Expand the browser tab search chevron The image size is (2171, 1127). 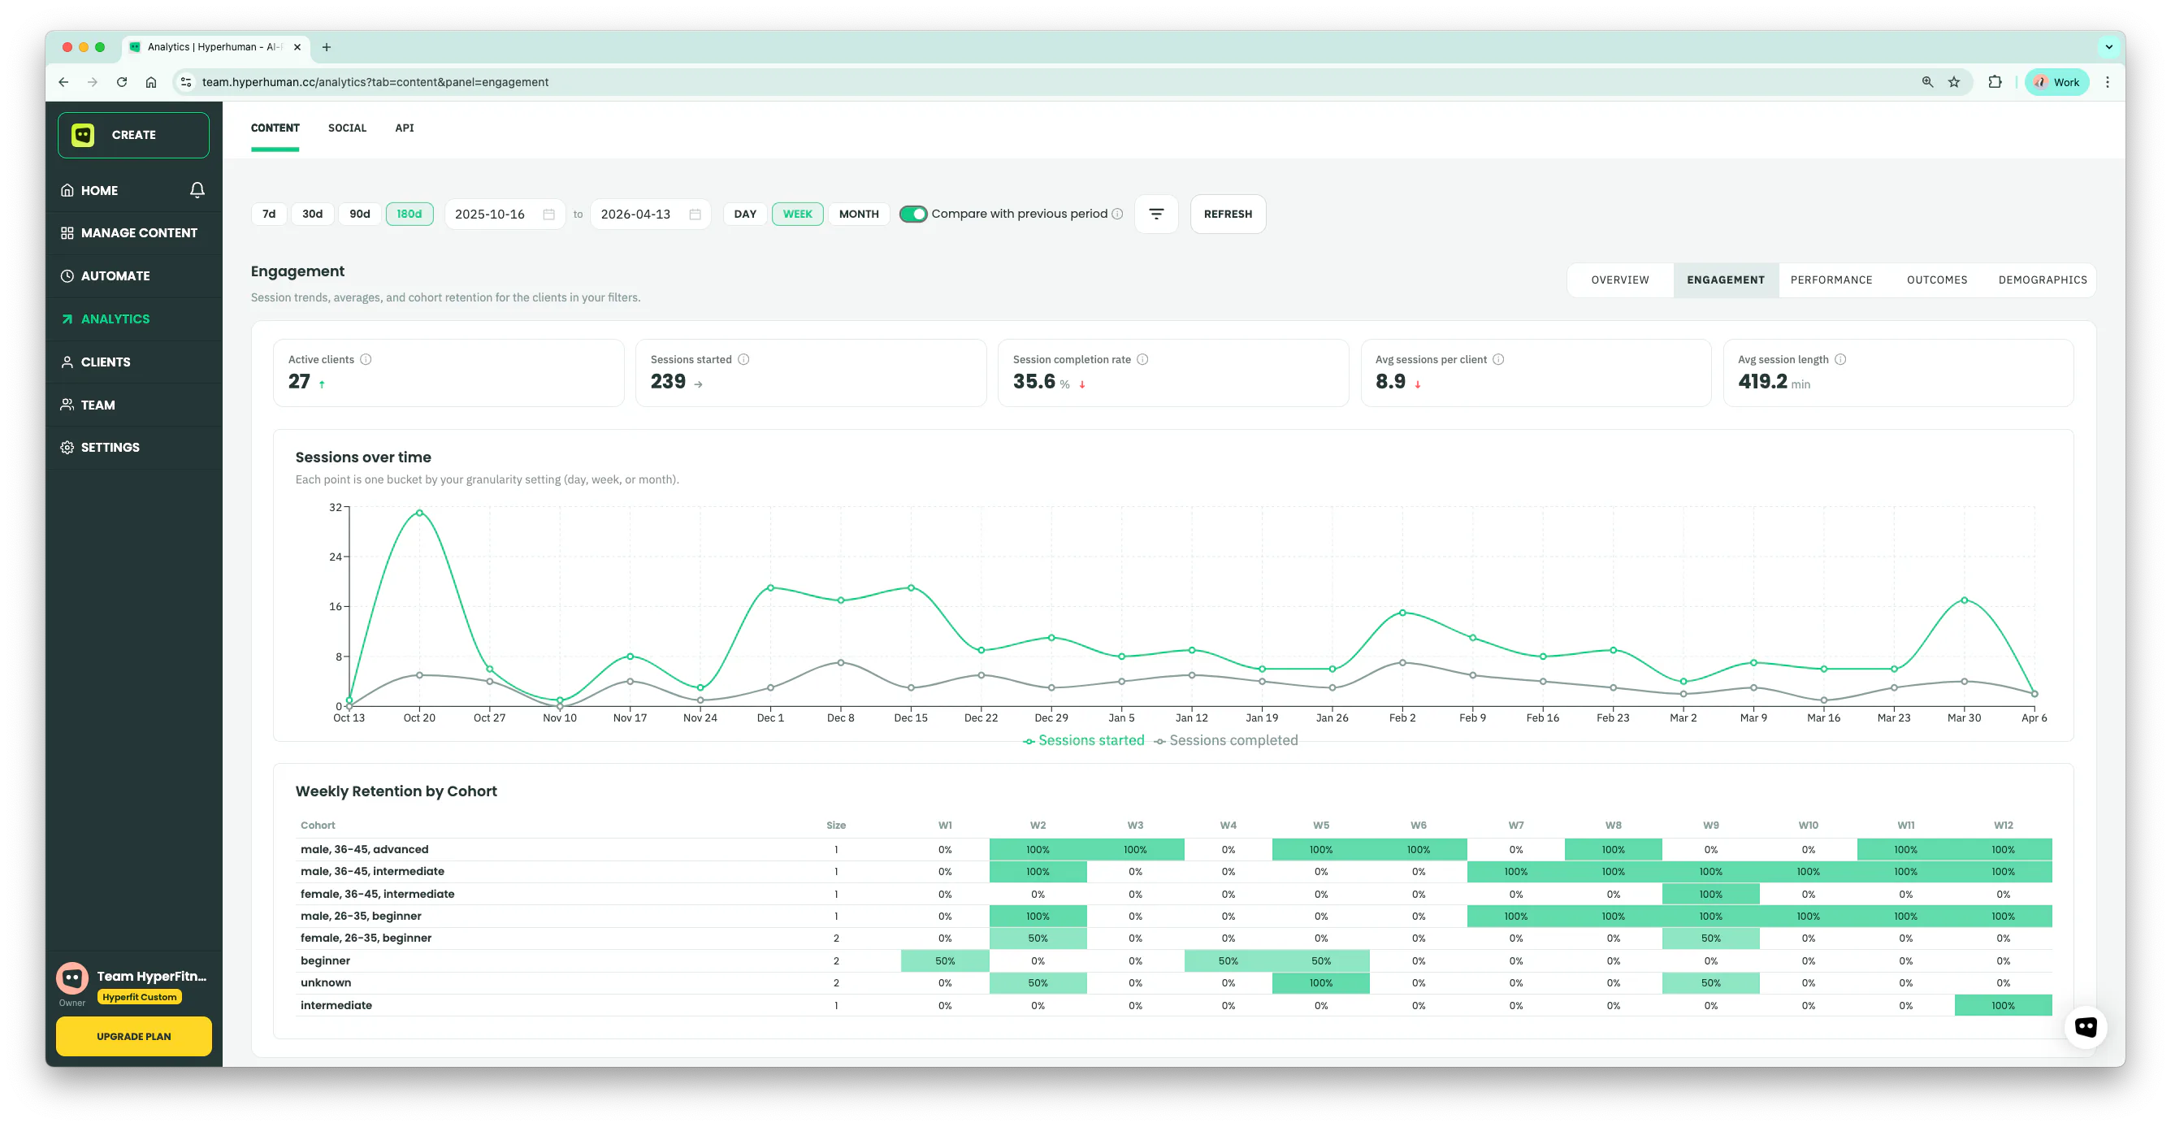point(2108,47)
